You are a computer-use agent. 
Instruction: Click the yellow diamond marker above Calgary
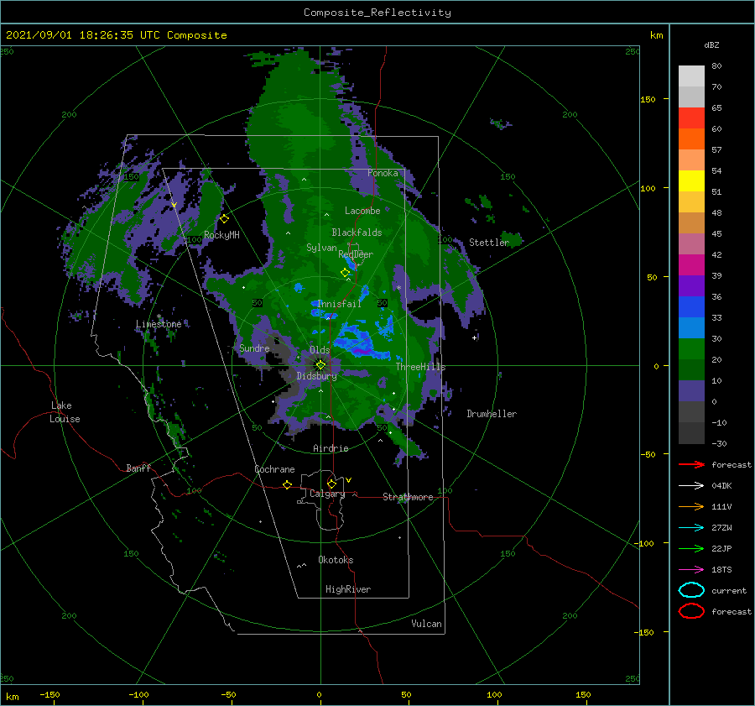coord(331,484)
